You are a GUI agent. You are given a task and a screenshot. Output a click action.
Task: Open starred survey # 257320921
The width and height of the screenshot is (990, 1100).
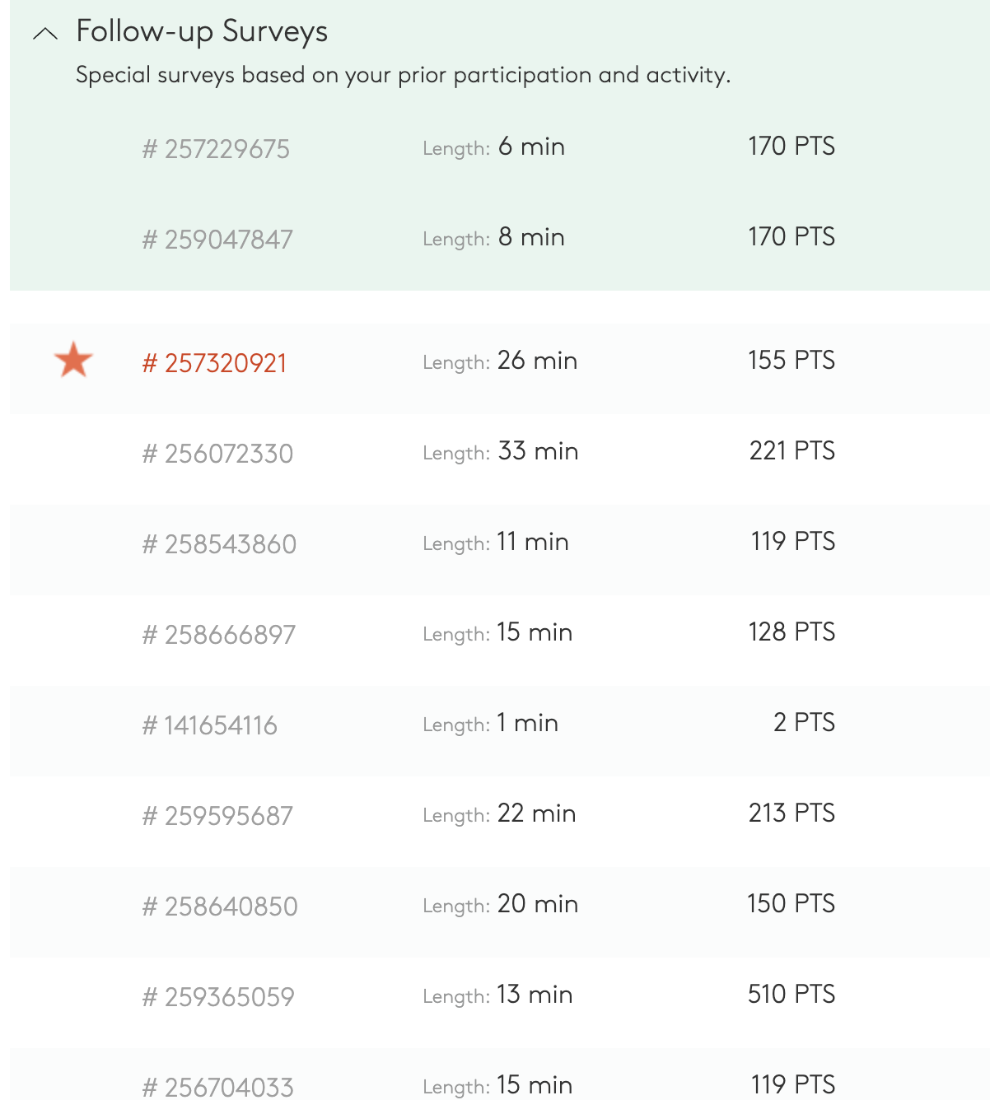point(214,363)
